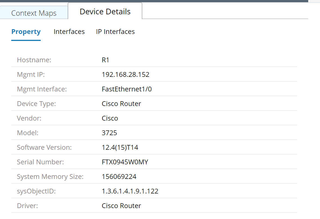Open the Interfaces sub-tab
Viewport: 320px width, 219px height.
[69, 32]
